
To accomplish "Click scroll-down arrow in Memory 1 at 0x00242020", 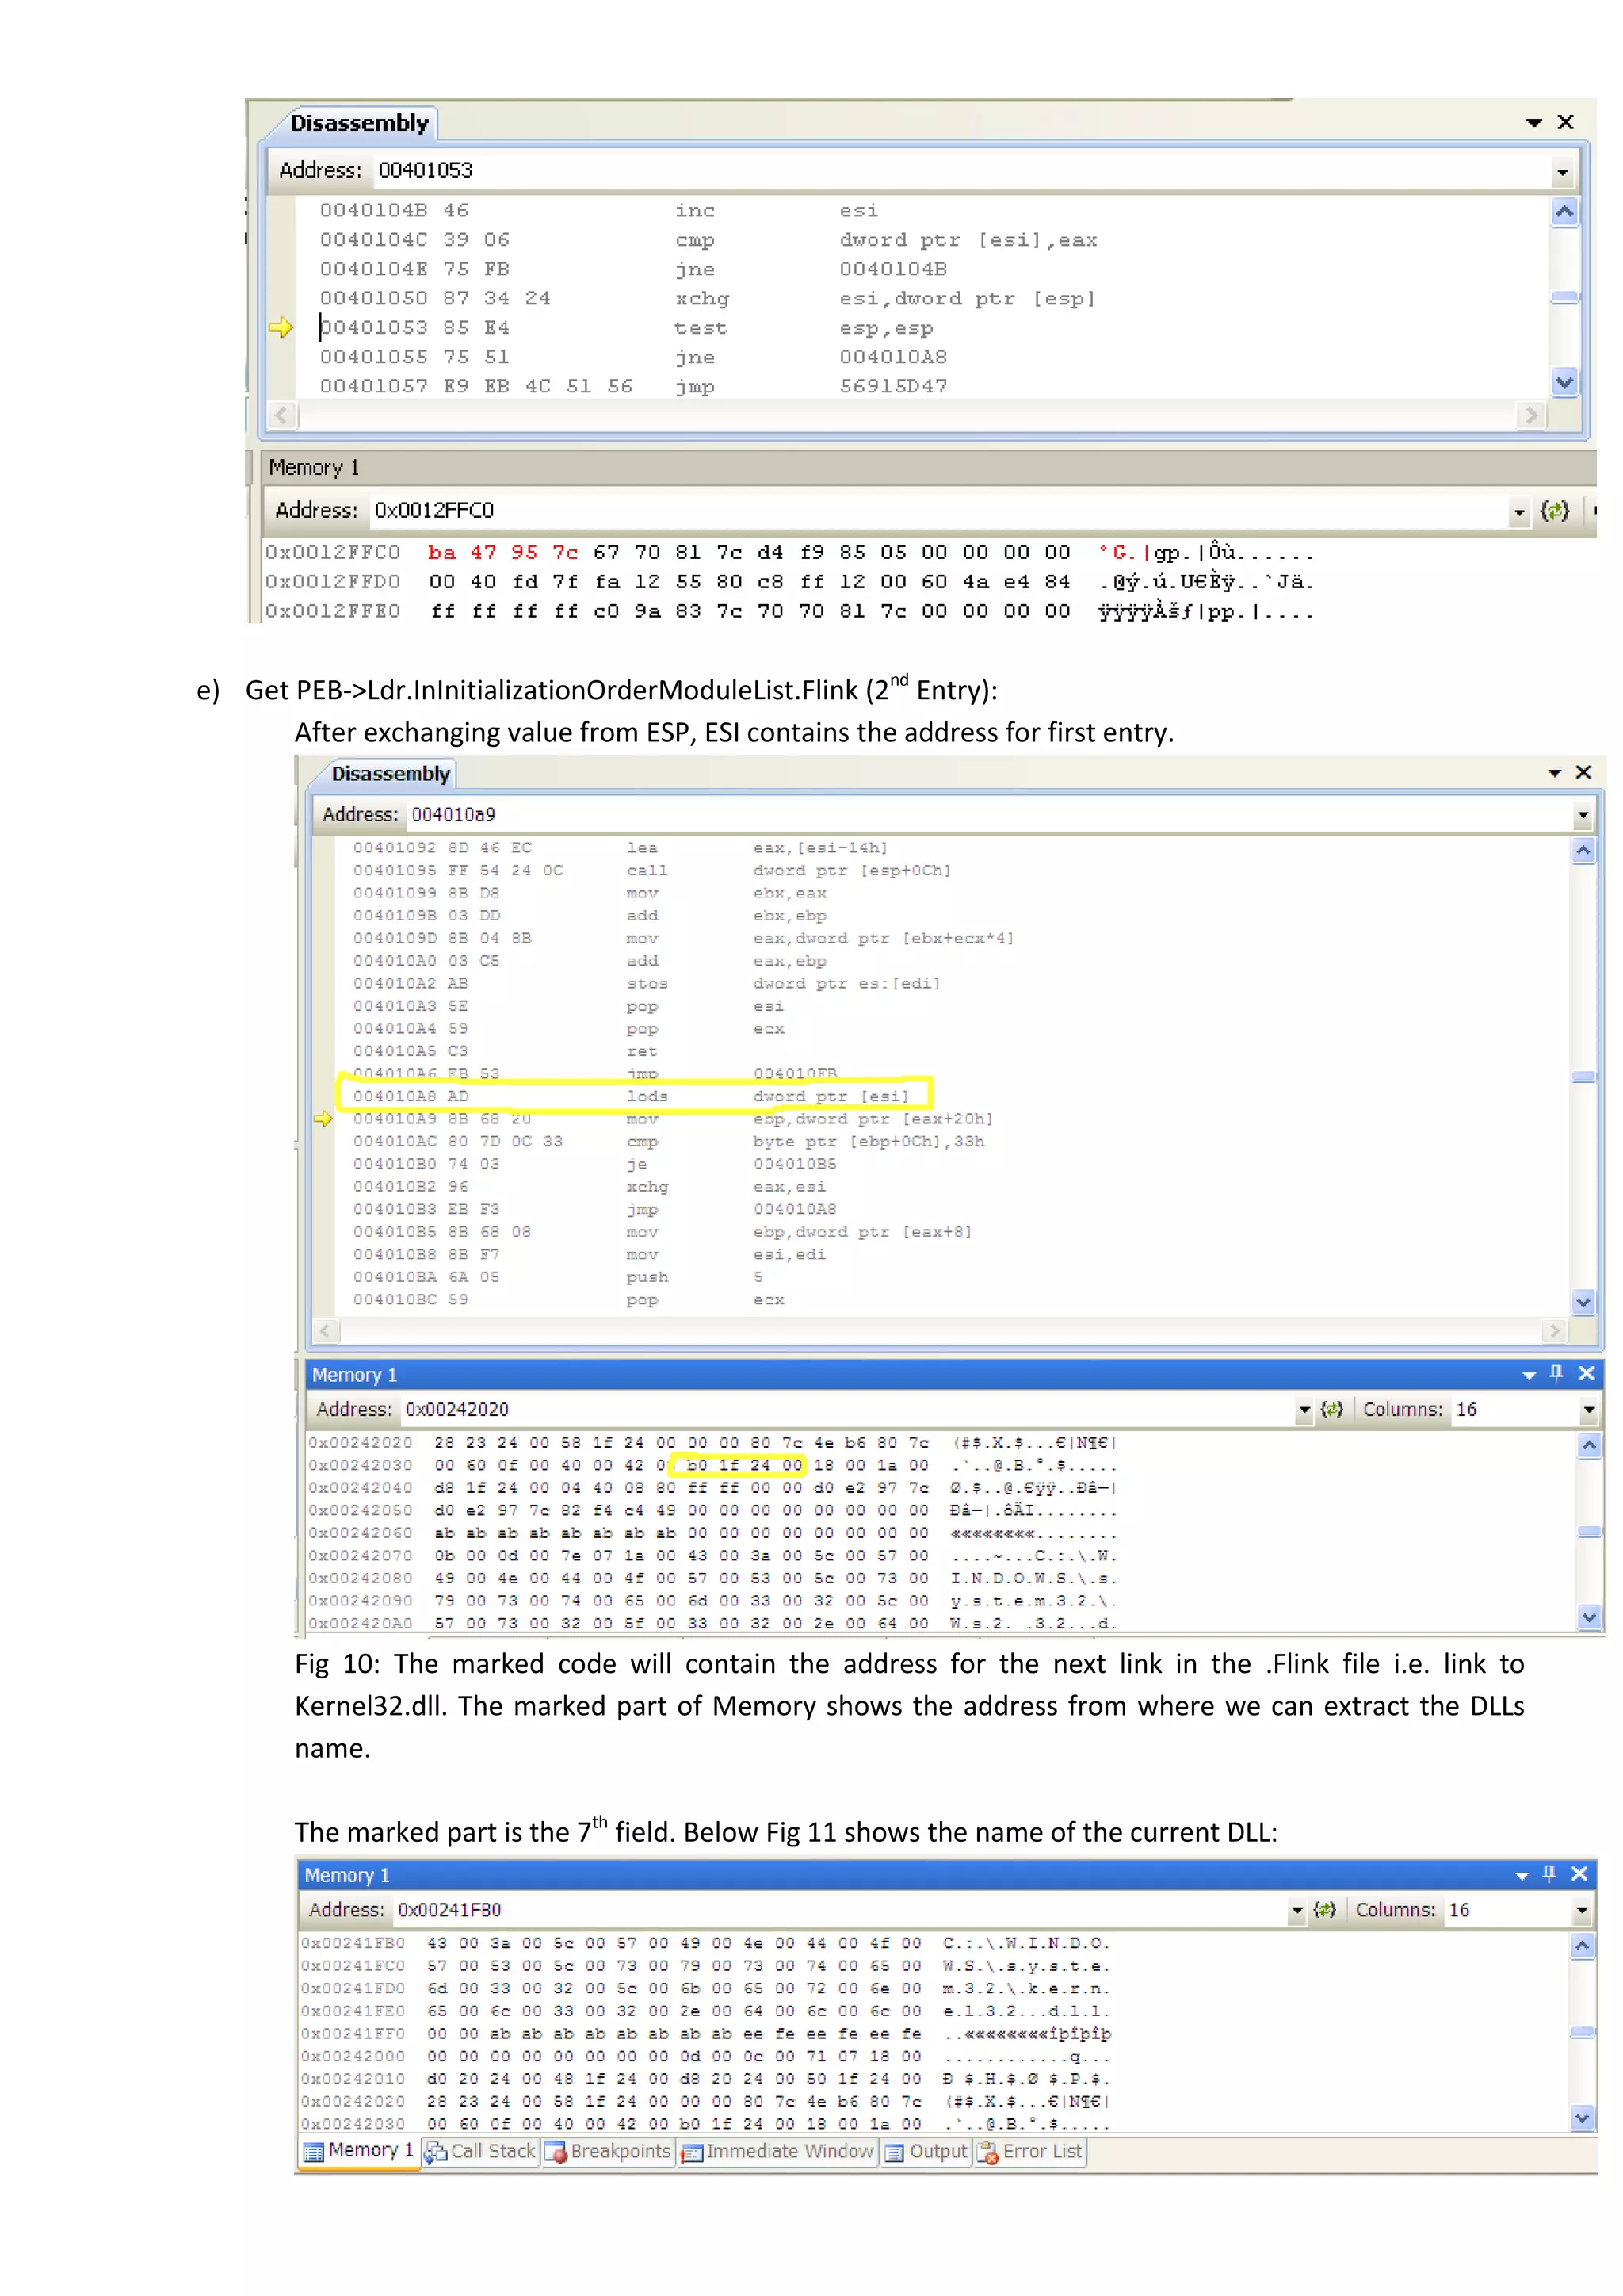I will pos(1589,1616).
